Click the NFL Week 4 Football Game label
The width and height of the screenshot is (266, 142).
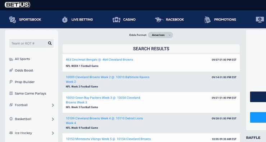tap(82, 128)
